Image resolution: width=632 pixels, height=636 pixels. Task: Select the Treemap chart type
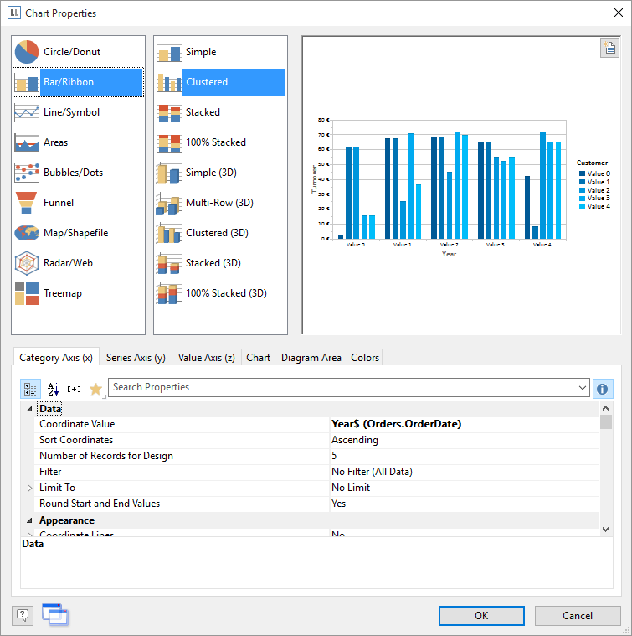click(x=62, y=293)
